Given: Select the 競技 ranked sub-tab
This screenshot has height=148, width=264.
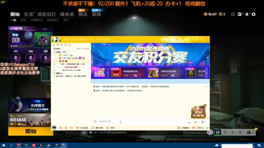Looking at the screenshot, I should [23, 20].
